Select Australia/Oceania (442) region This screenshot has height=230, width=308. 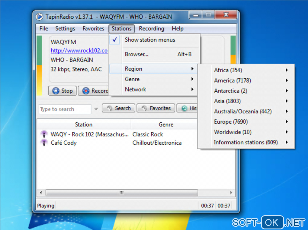[x=246, y=111]
